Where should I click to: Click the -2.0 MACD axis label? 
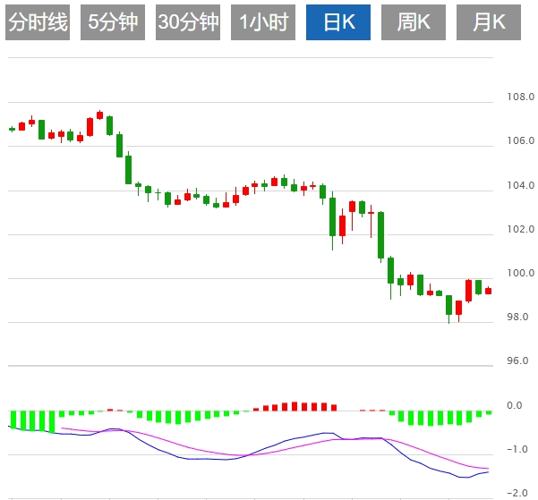pyautogui.click(x=517, y=493)
